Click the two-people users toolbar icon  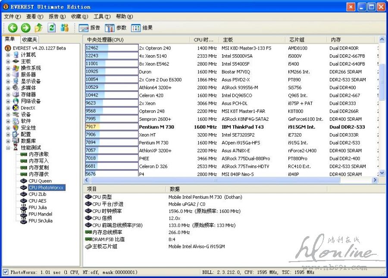pos(65,28)
